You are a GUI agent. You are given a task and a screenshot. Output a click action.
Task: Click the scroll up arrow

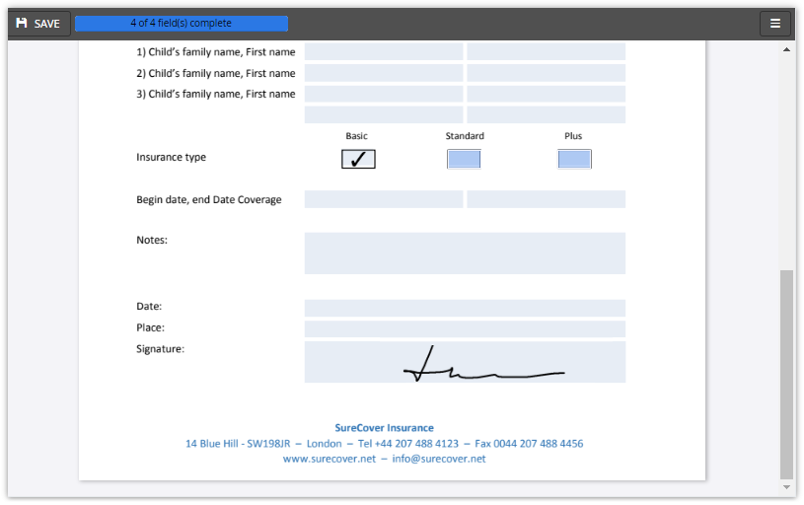coord(786,49)
